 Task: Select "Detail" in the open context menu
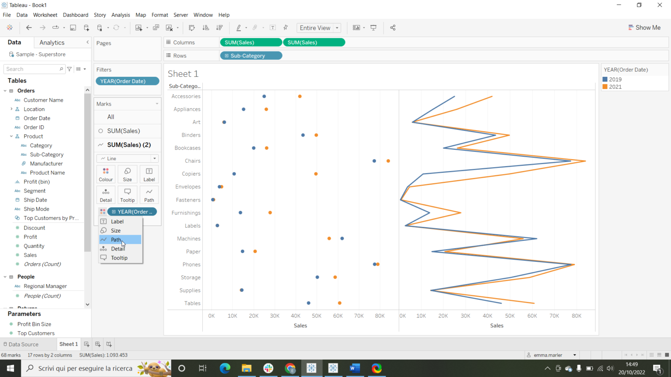(x=117, y=248)
